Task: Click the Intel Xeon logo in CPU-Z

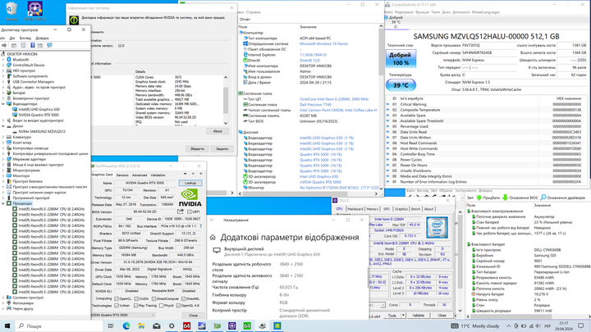Action: (x=437, y=227)
